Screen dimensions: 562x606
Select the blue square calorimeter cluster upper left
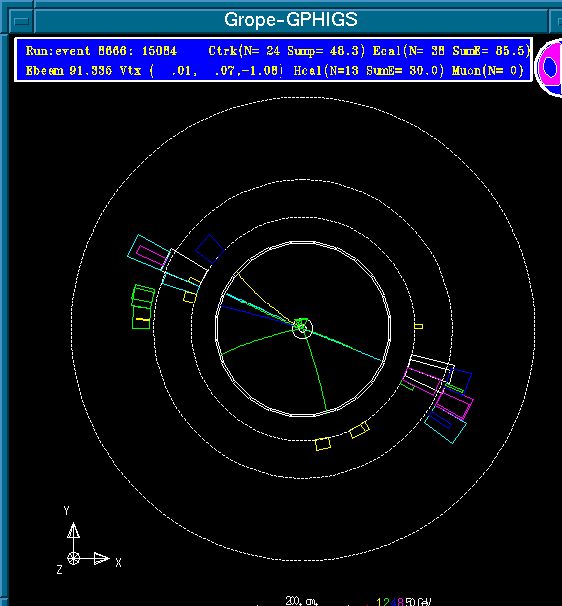tap(210, 249)
